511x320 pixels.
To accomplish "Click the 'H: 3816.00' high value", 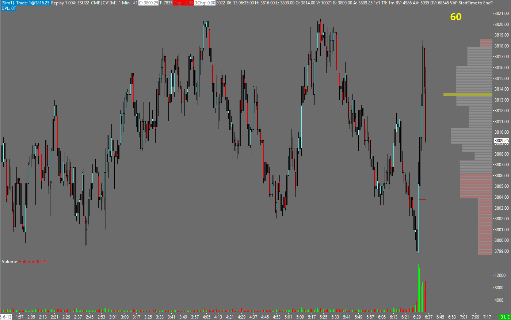I will (x=265, y=3).
